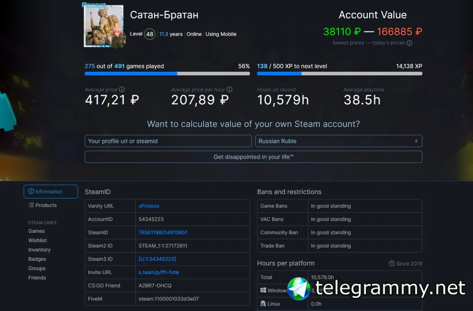Follow the xProtosx vanity URL link
The image size is (473, 311).
pyautogui.click(x=149, y=206)
